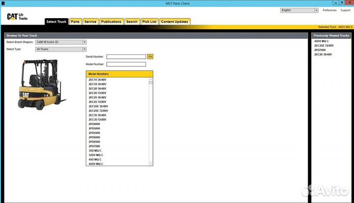
Task: Go to the Publications tab
Action: (x=111, y=22)
